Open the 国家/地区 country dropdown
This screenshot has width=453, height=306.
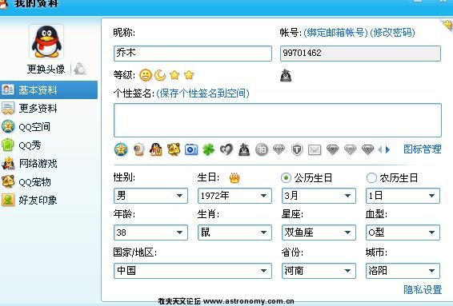coord(193,271)
